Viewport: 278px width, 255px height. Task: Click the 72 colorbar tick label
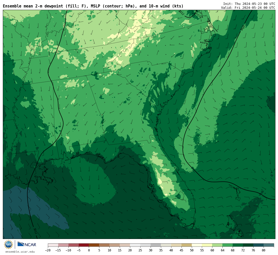243,250
